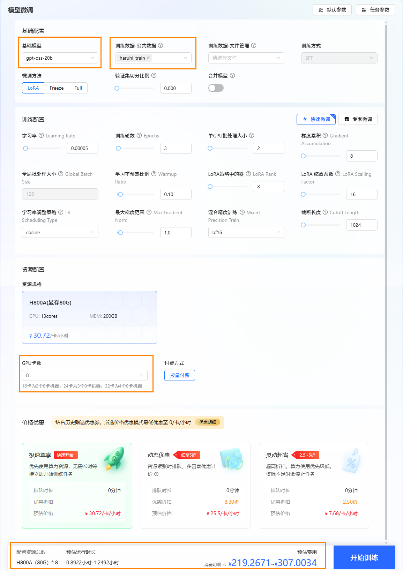403x571 pixels.
Task: Select Full fine-tuning method
Action: [x=78, y=88]
